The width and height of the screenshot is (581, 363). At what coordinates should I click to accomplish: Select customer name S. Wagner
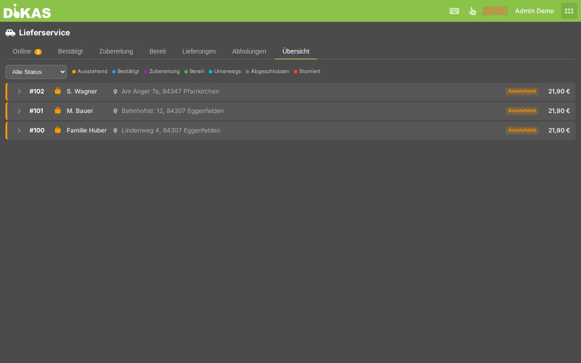coord(82,91)
